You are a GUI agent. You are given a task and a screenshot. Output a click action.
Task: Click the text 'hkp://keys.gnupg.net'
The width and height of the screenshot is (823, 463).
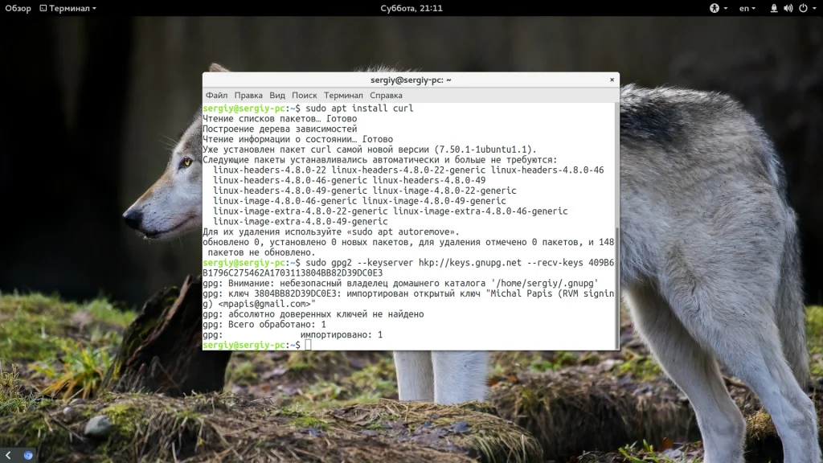[469, 263]
